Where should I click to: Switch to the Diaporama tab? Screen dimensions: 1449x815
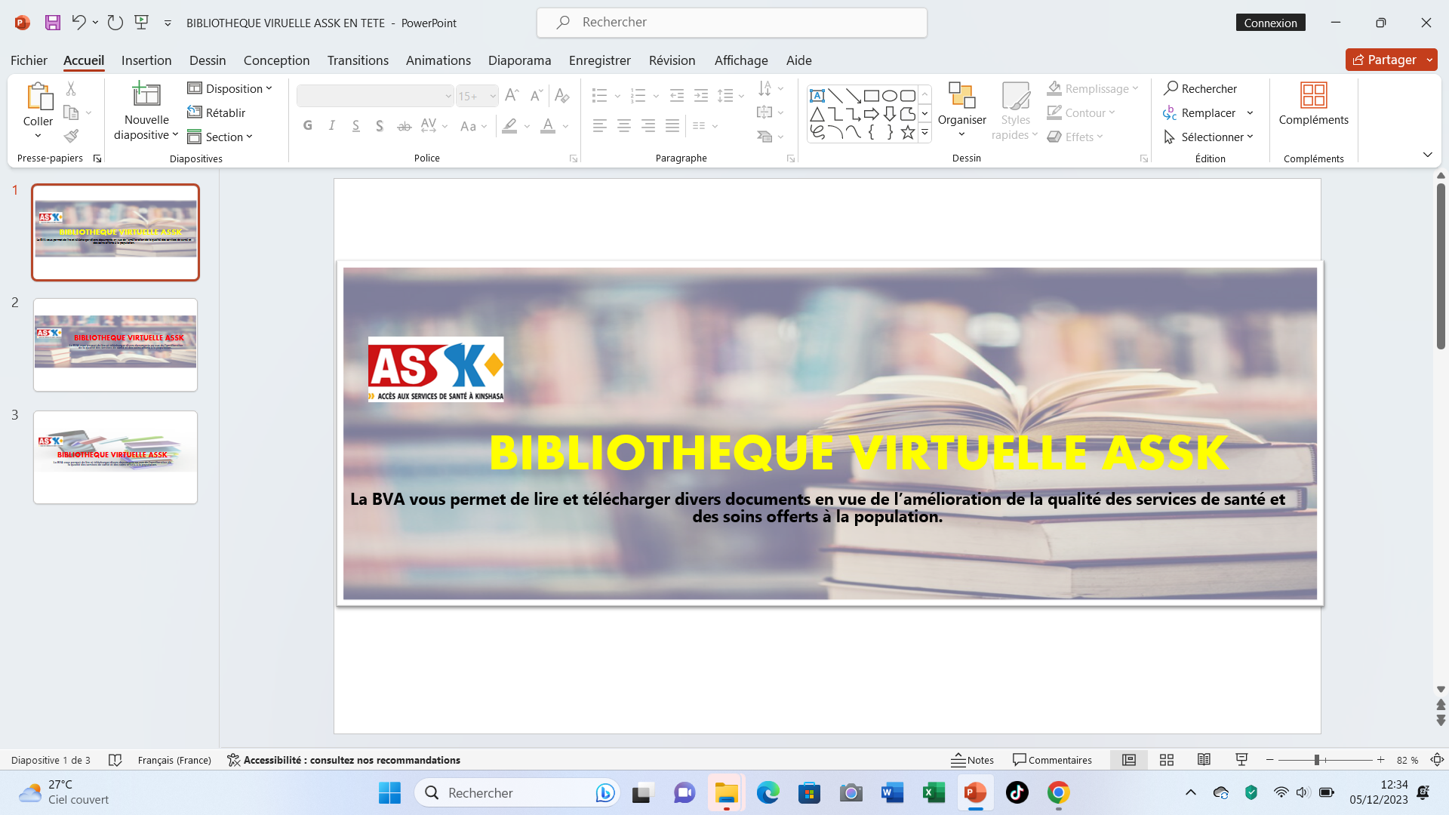pos(519,60)
